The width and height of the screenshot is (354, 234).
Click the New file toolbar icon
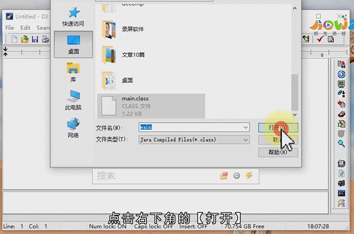click(15, 39)
